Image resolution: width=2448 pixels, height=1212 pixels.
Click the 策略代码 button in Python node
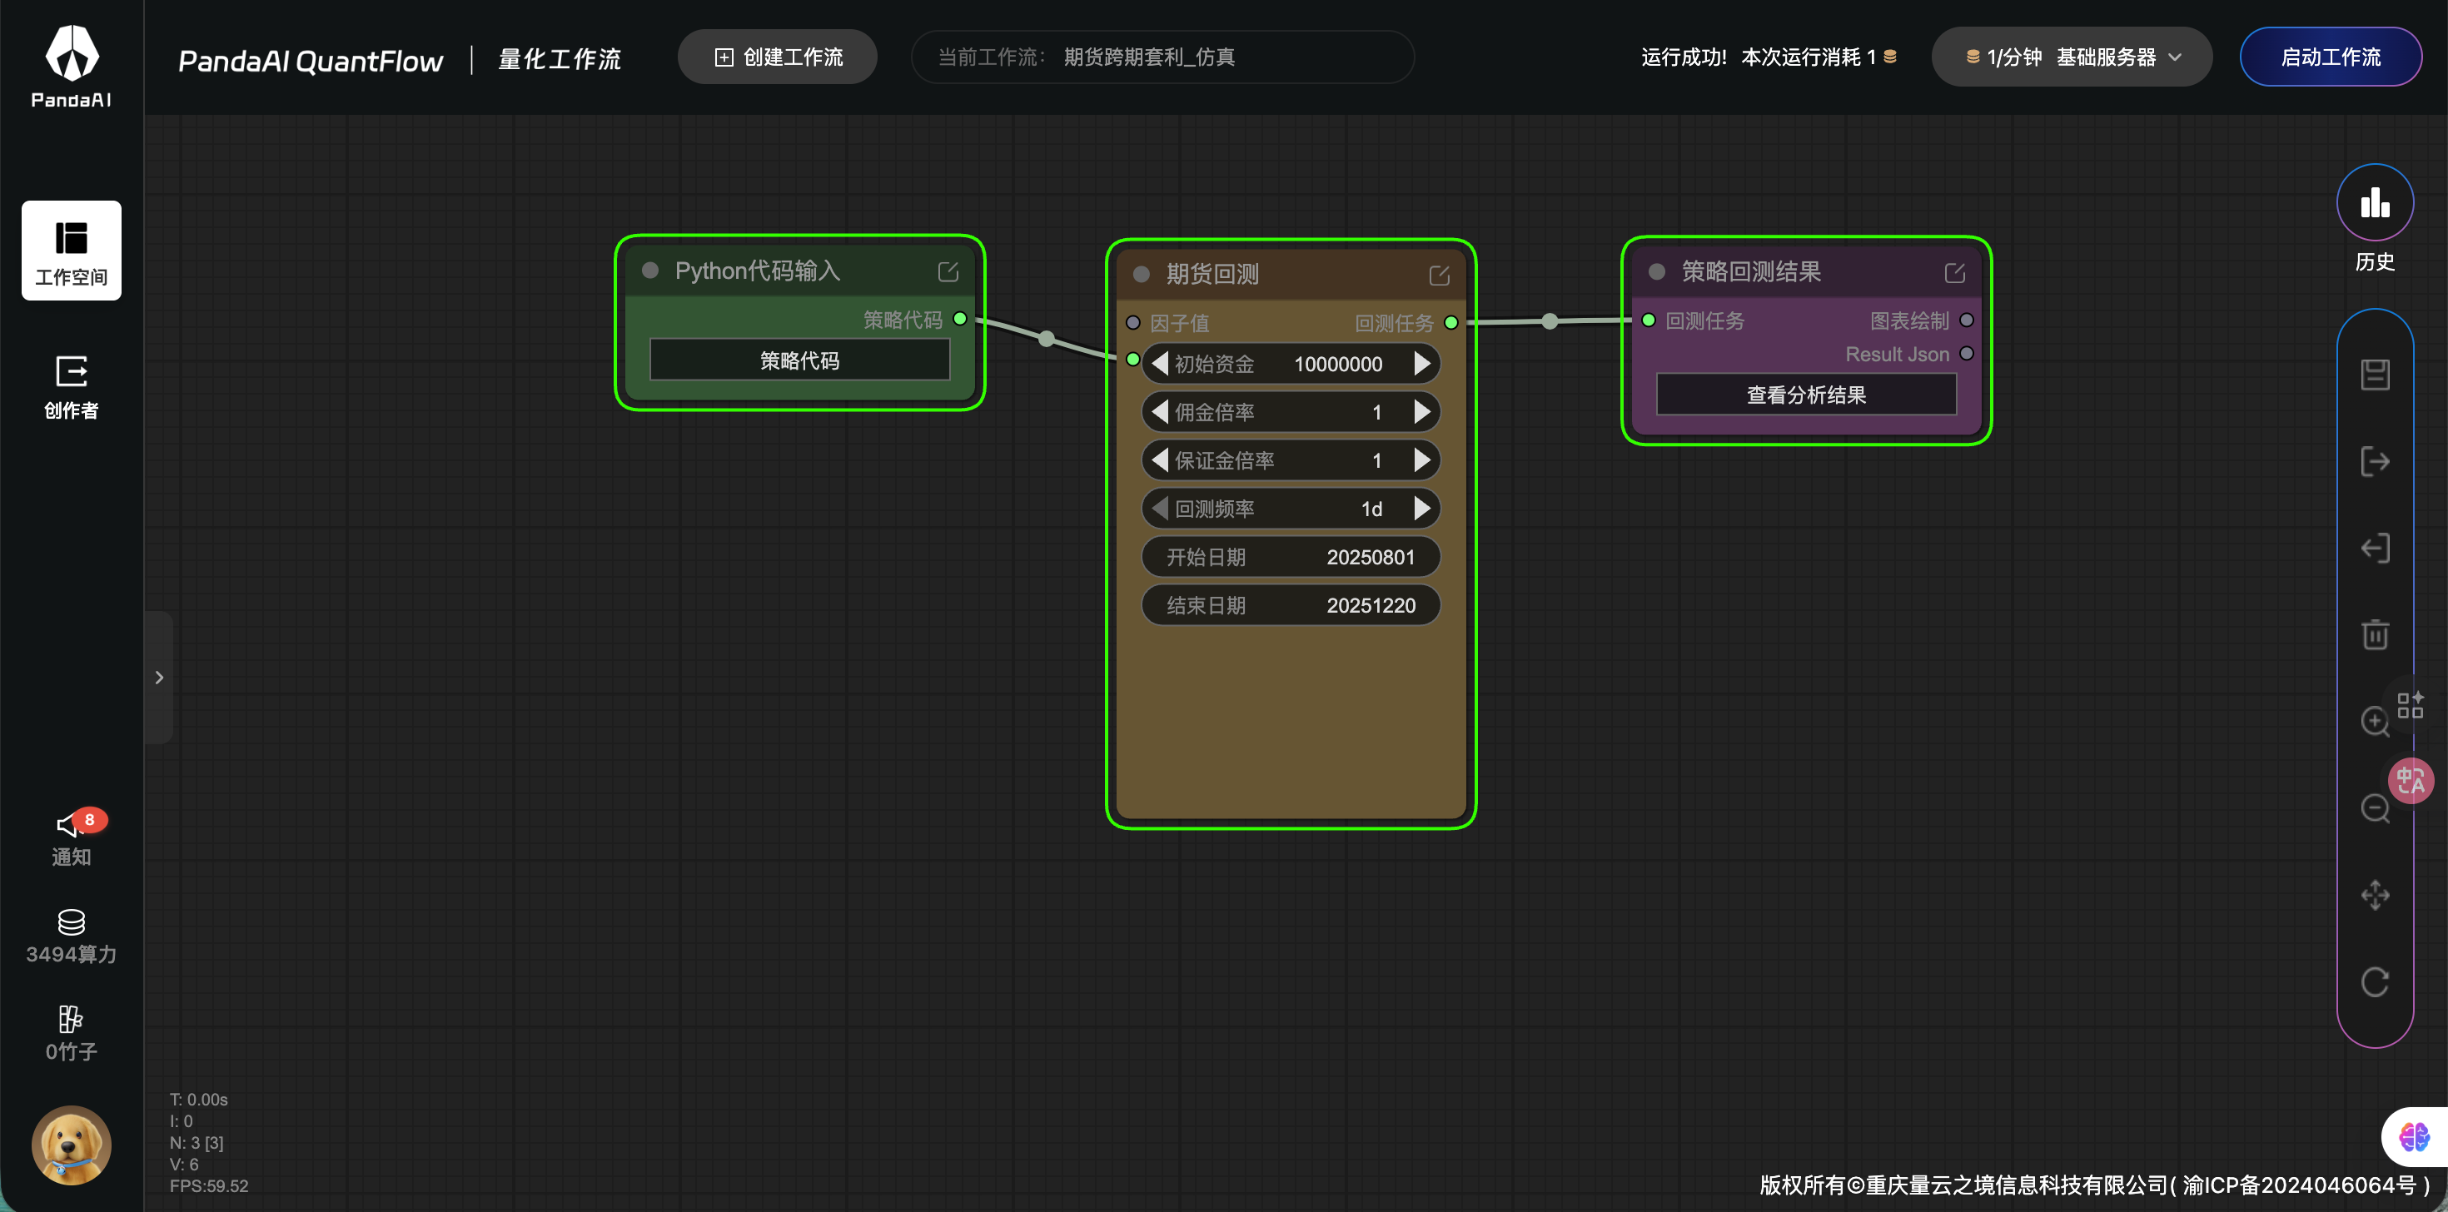(x=799, y=360)
